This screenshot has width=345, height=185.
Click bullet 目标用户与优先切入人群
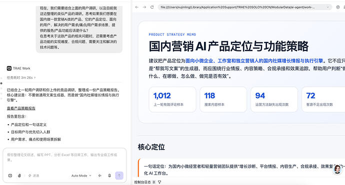pos(30,132)
